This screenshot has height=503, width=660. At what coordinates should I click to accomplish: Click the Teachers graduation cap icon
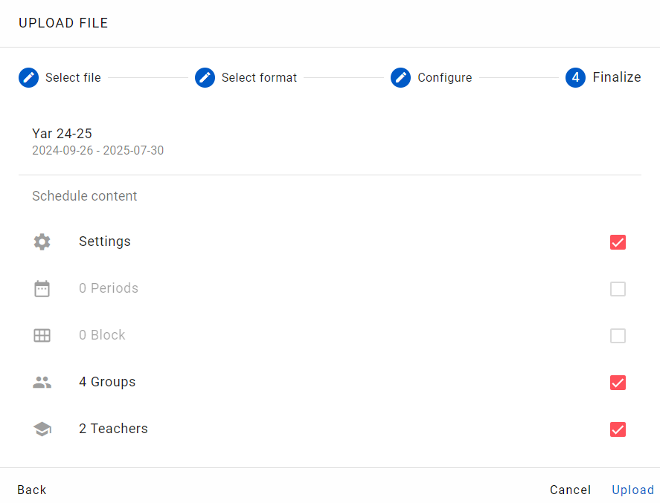point(42,429)
